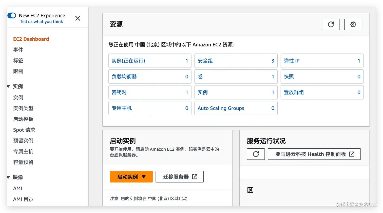Go to 事件 in the sidebar
This screenshot has width=383, height=213.
tap(18, 50)
